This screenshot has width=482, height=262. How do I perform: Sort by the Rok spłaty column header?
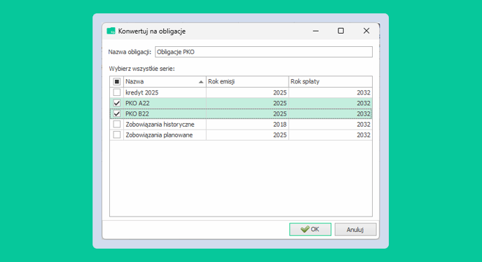(x=331, y=82)
